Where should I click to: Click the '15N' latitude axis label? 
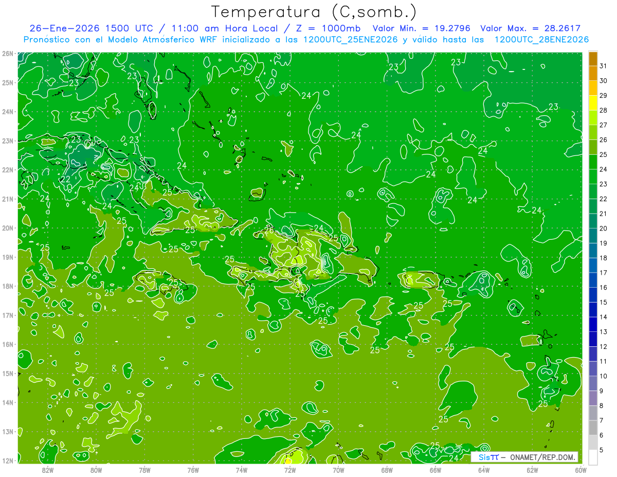[8, 373]
